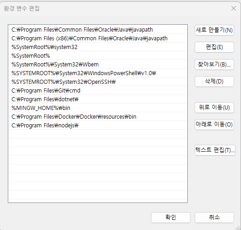Select the %SystemRoot%\system32 entry
The width and height of the screenshot is (241, 230).
click(x=98, y=47)
